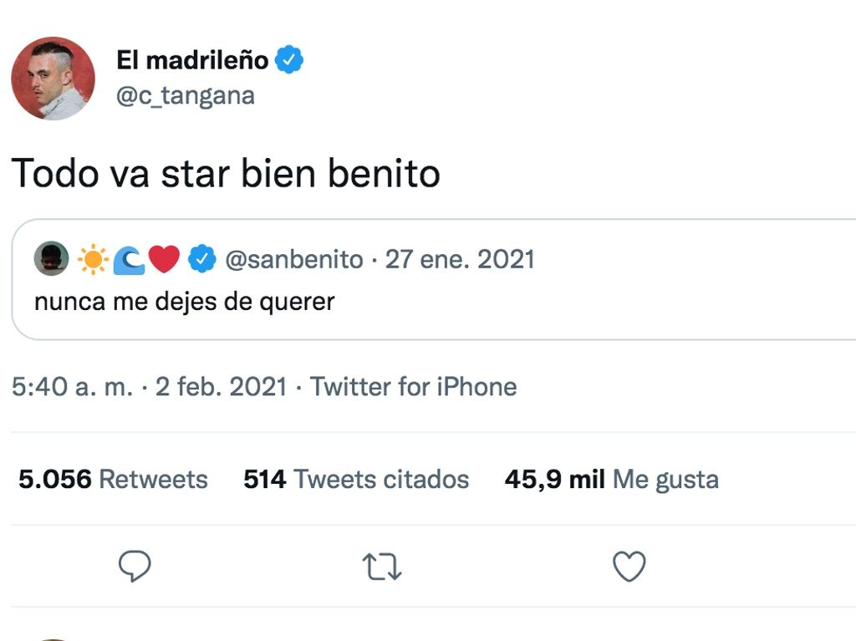View the 5.056 Retweets list

(x=113, y=480)
